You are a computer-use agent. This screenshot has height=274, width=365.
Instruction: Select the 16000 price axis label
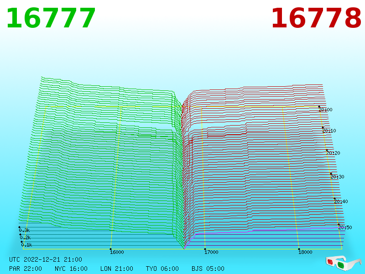pos(117,252)
